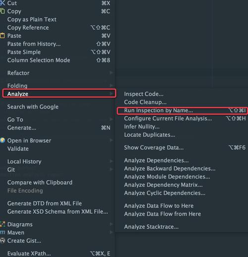Select Column Selection Mode
This screenshot has height=257, width=248.
(x=59, y=60)
